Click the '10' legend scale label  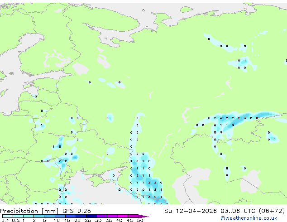tap(57, 220)
